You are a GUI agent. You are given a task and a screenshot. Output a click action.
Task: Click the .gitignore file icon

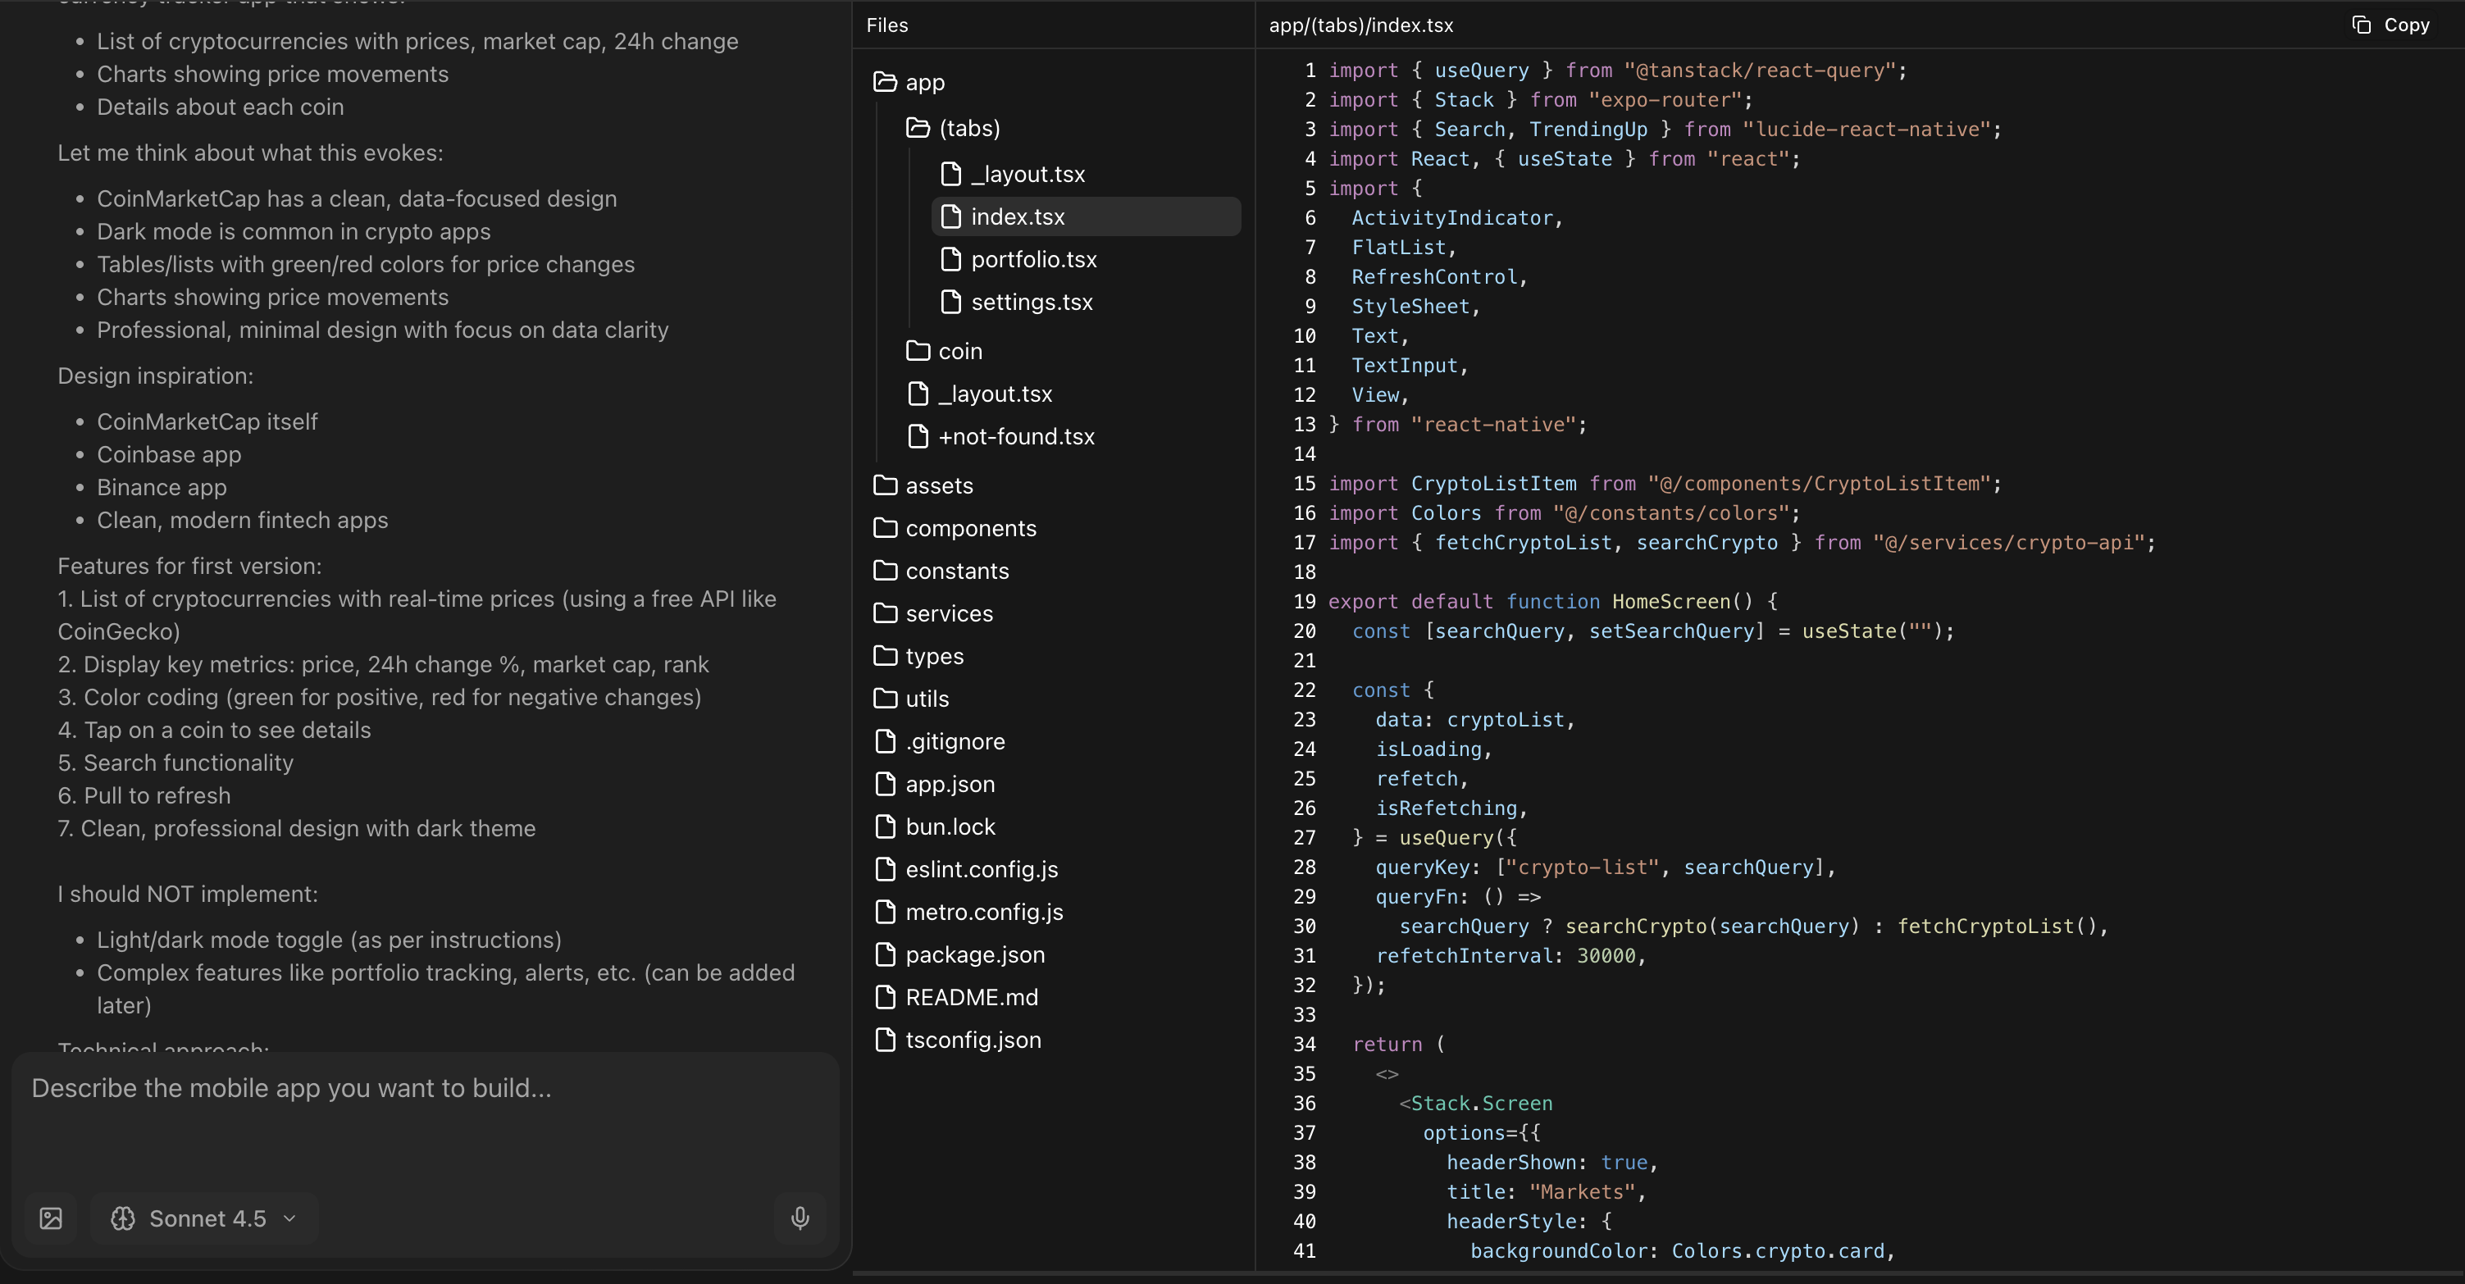885,741
